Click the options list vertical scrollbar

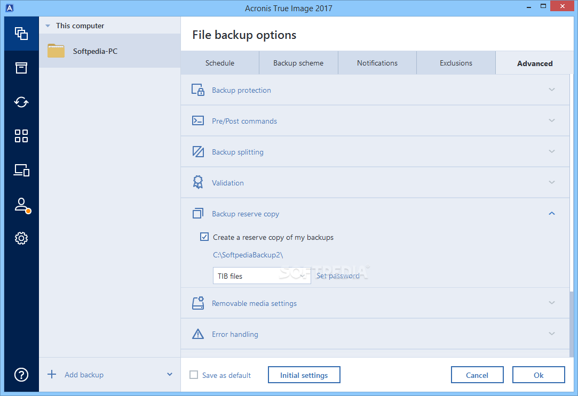click(572, 324)
